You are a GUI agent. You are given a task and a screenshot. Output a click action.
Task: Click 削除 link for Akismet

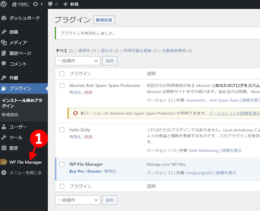coord(88,93)
